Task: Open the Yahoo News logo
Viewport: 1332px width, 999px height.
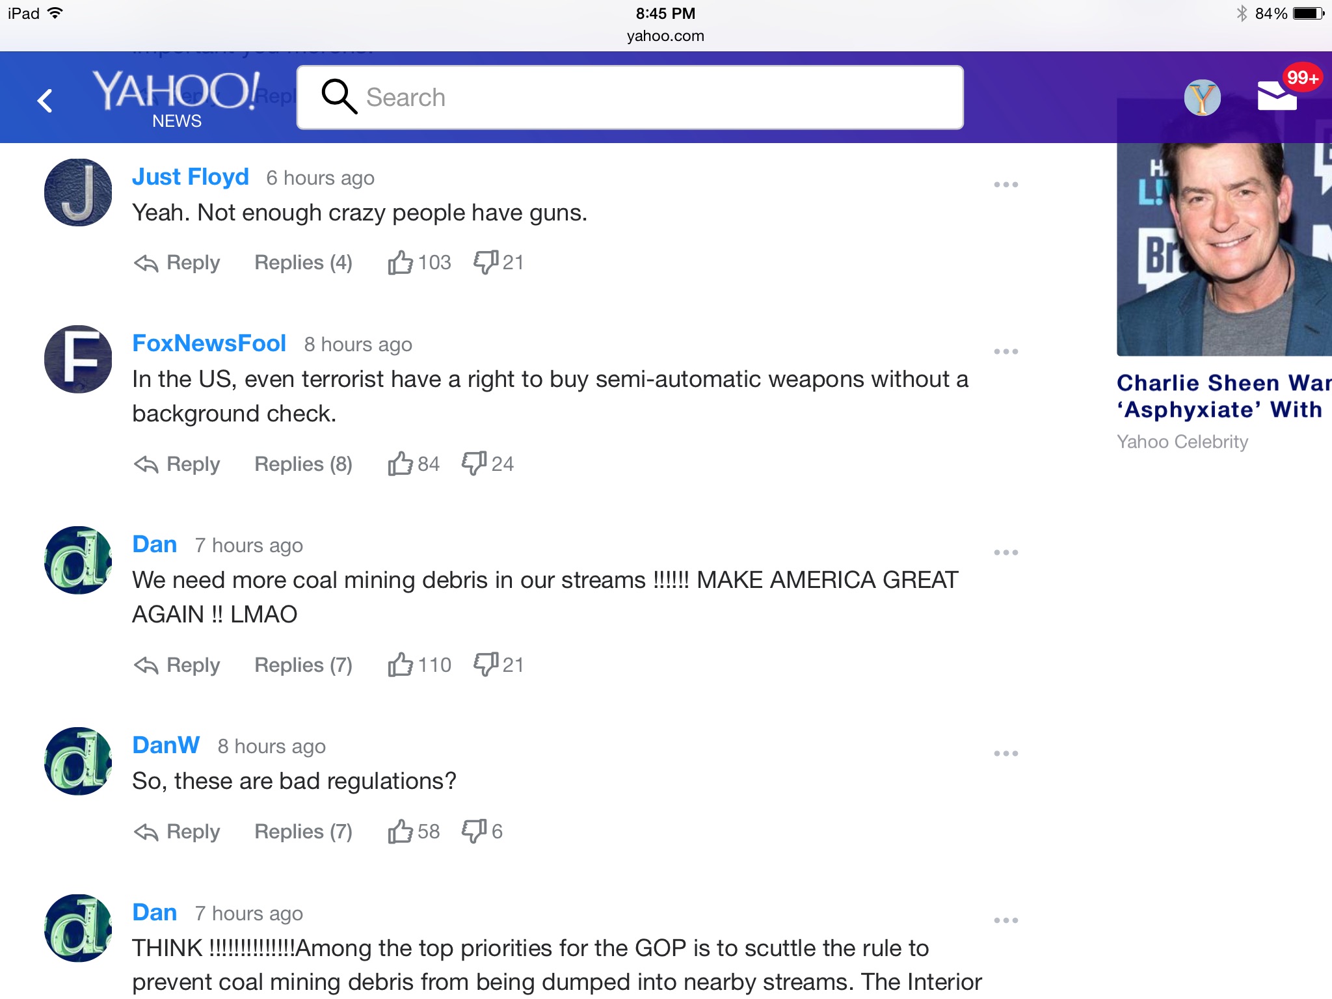Action: (176, 99)
